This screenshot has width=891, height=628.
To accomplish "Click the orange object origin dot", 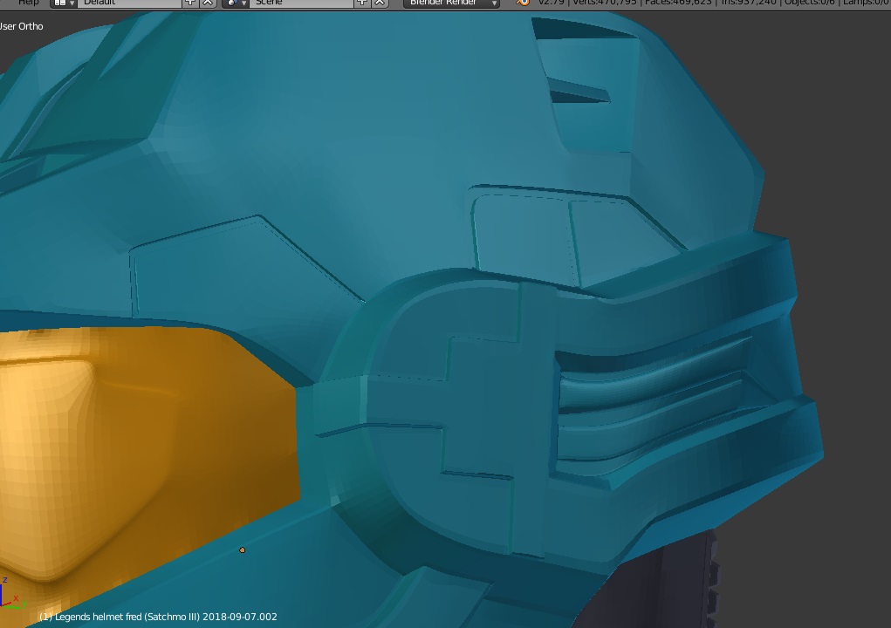I will click(x=243, y=550).
